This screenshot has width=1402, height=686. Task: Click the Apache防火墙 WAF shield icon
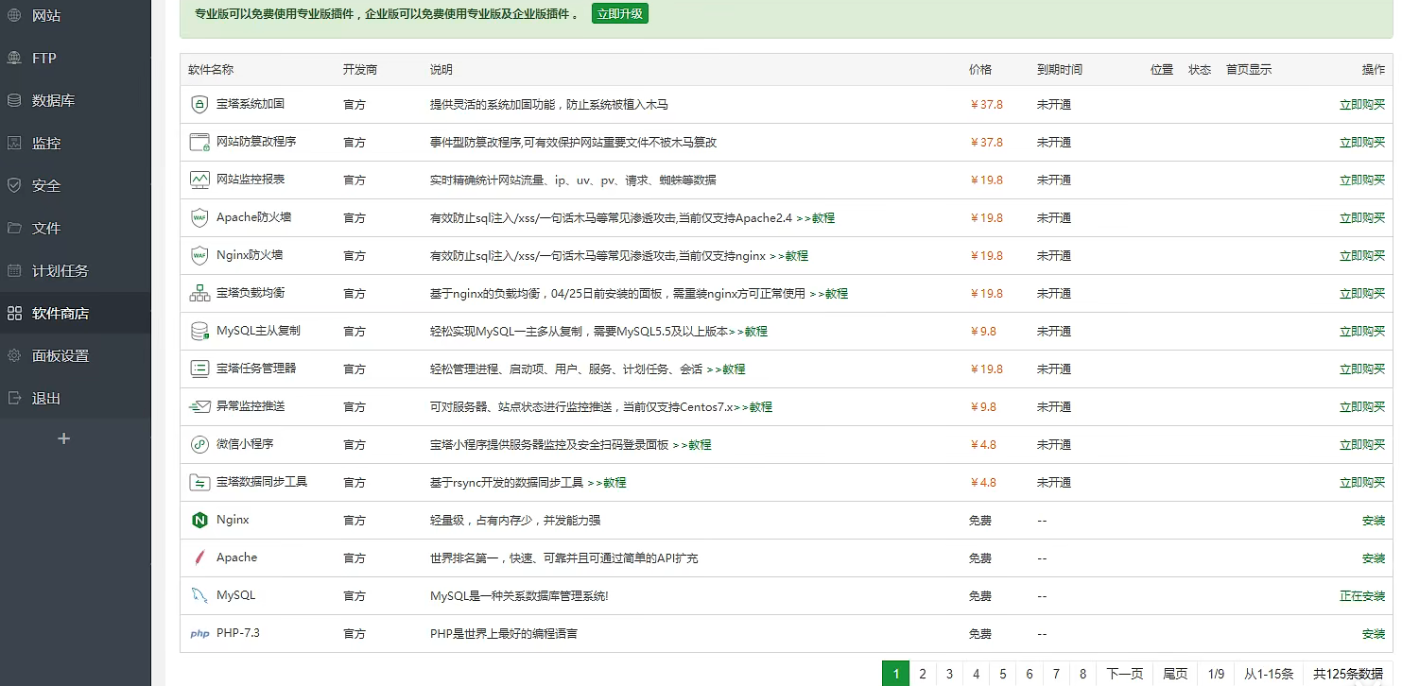tap(199, 218)
